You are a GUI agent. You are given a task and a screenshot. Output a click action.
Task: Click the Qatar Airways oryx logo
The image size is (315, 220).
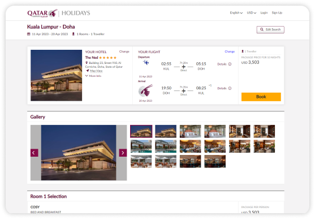pos(53,13)
